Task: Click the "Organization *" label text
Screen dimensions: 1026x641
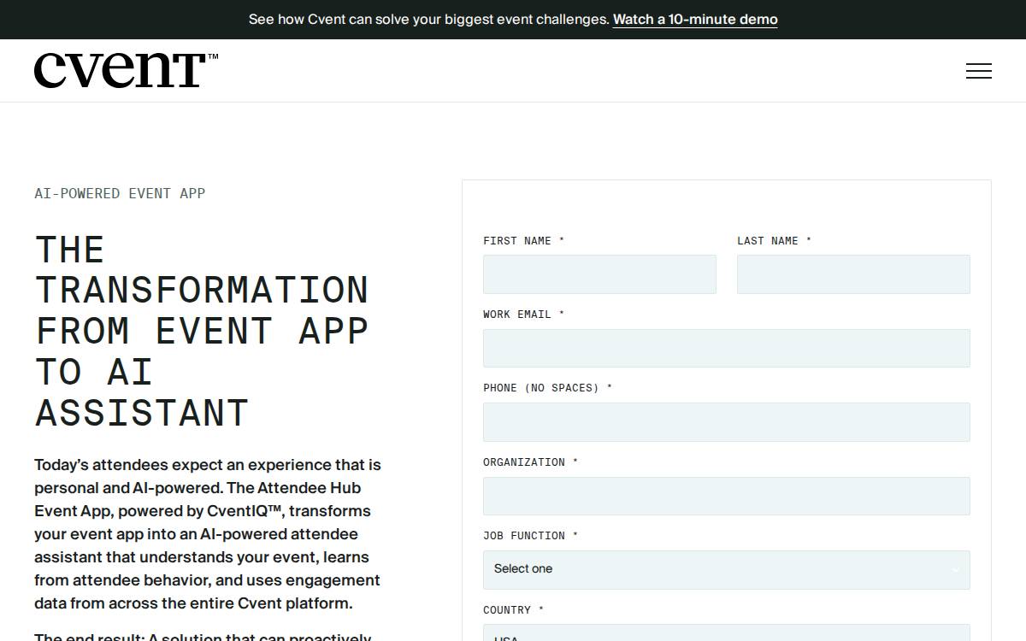Action: tap(531, 462)
